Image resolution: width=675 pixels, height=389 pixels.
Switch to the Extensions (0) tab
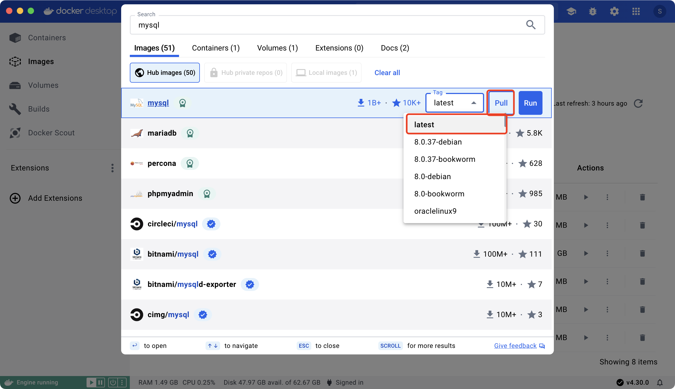pyautogui.click(x=339, y=48)
